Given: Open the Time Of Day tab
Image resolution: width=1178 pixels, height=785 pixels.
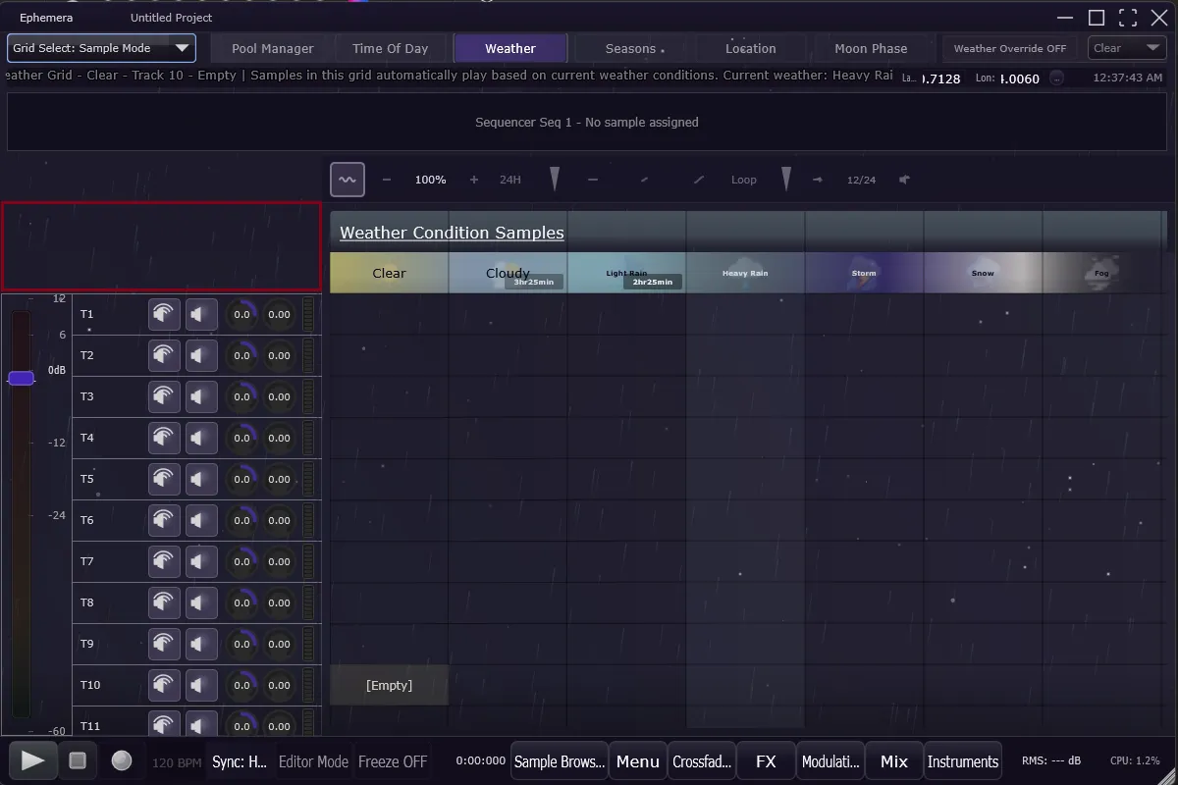Looking at the screenshot, I should (x=390, y=48).
